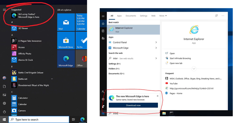The height and width of the screenshot is (123, 247).
Task: Show Settings (8+) results
Action: click(x=114, y=64)
